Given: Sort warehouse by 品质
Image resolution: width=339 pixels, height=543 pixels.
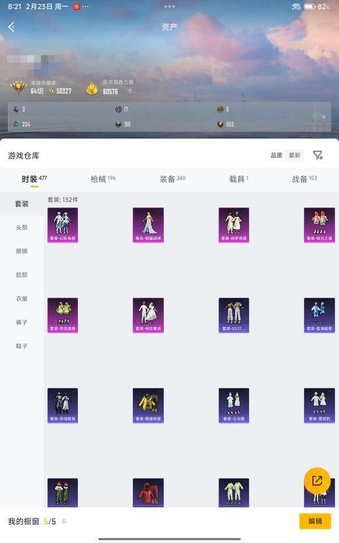Looking at the screenshot, I should tap(276, 155).
